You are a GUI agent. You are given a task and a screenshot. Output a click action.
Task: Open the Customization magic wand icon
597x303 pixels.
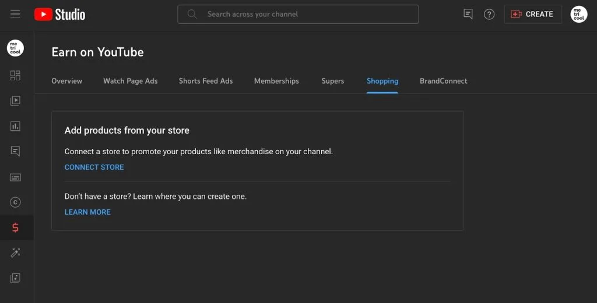pyautogui.click(x=15, y=252)
